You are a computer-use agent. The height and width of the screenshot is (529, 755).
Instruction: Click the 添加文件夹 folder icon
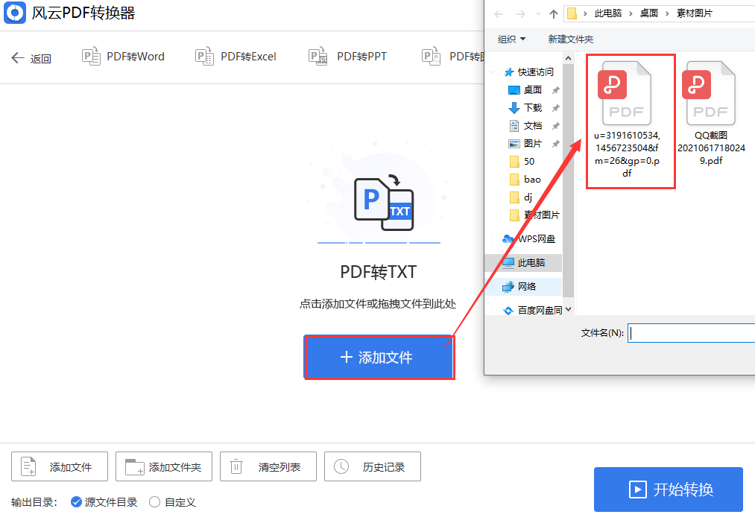coord(134,466)
